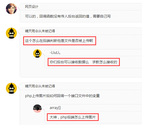Click the bubble pointer beside -LiuLi。's avatar
The image size is (142, 125).
click(43, 54)
